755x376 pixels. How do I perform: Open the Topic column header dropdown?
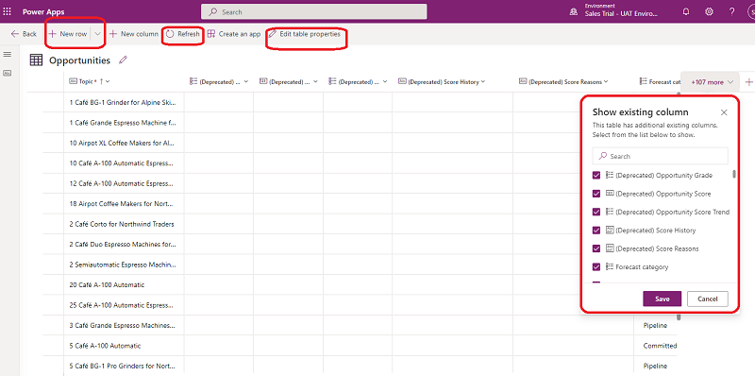tap(108, 81)
